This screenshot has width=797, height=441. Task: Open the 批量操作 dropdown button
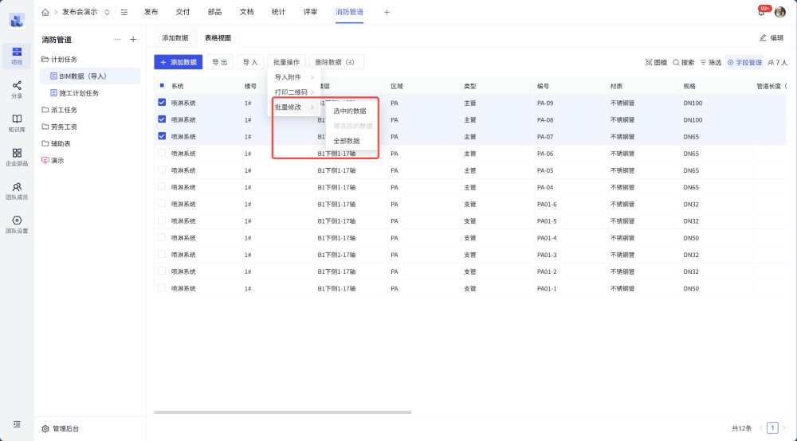(x=286, y=62)
